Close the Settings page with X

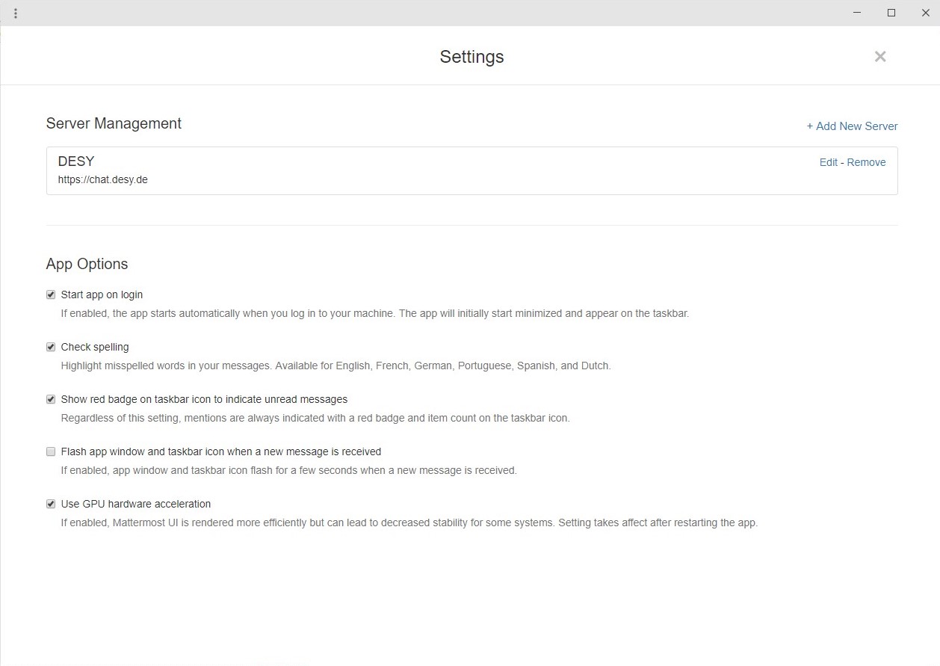point(880,57)
